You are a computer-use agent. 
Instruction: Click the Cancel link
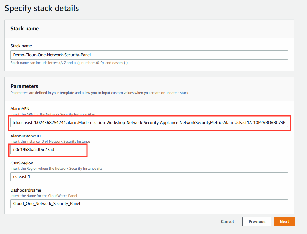click(227, 222)
